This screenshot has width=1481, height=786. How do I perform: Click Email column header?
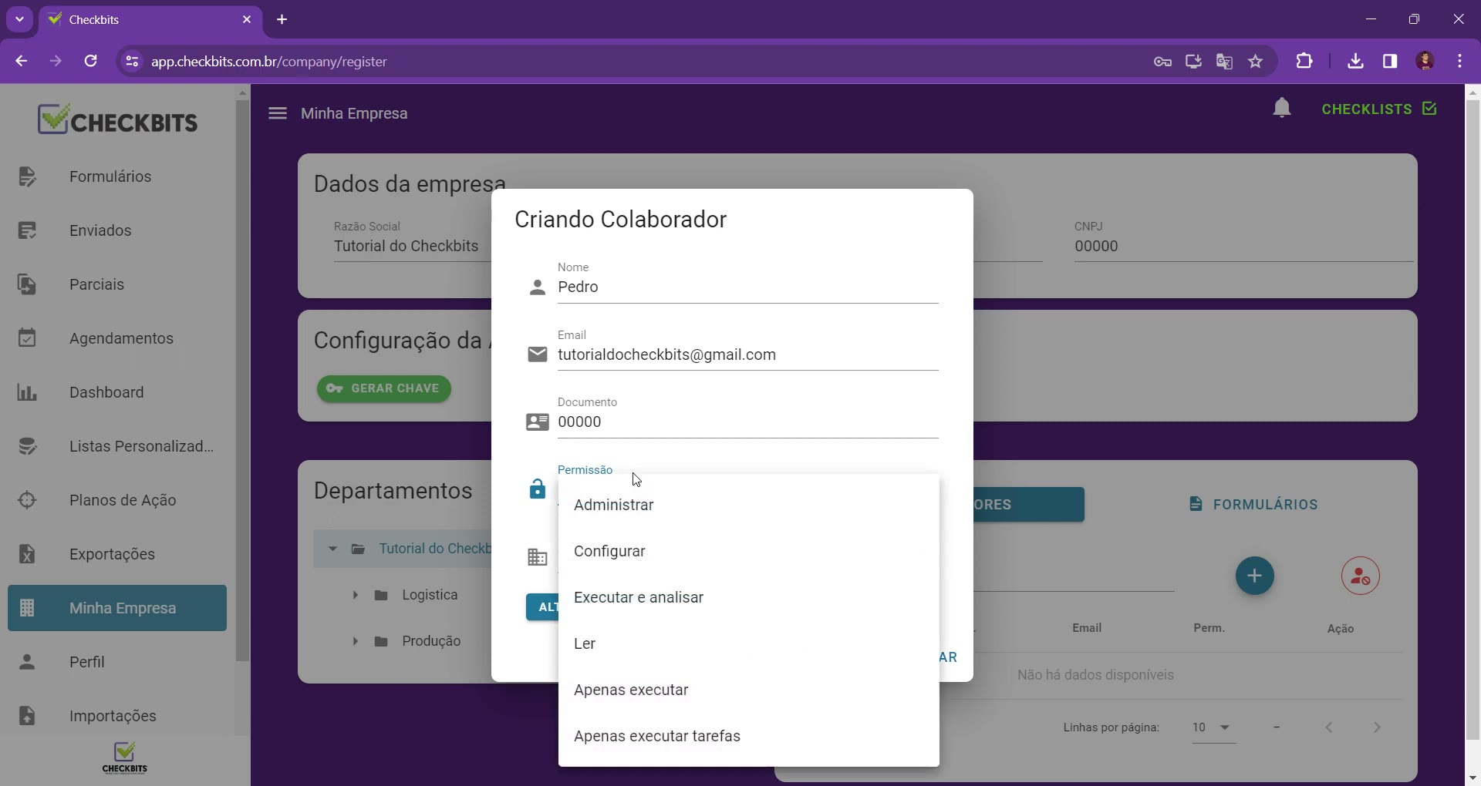[x=1087, y=628]
